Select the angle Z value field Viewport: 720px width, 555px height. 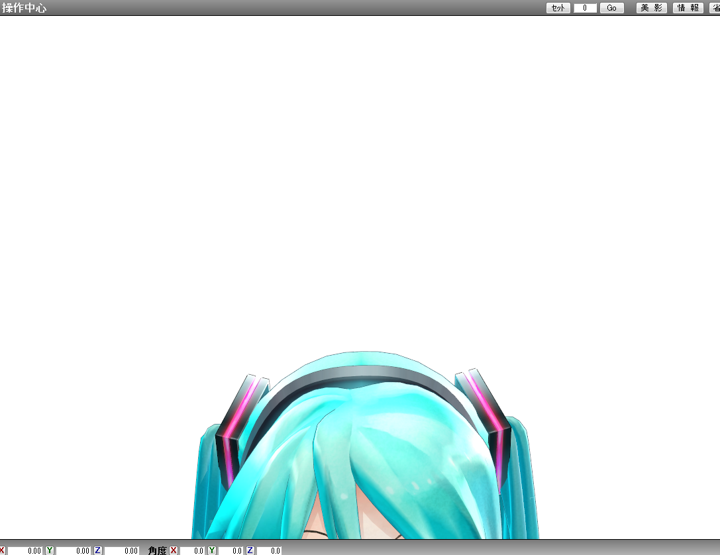[268, 550]
